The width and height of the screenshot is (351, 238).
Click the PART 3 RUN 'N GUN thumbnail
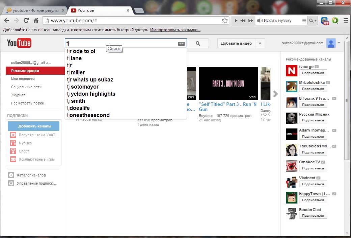click(x=228, y=84)
